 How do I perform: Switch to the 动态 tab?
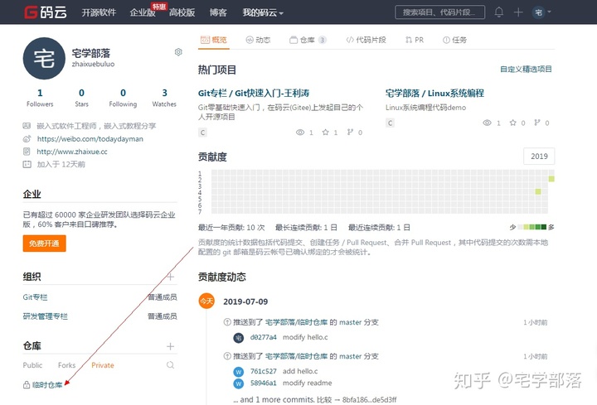tap(258, 40)
